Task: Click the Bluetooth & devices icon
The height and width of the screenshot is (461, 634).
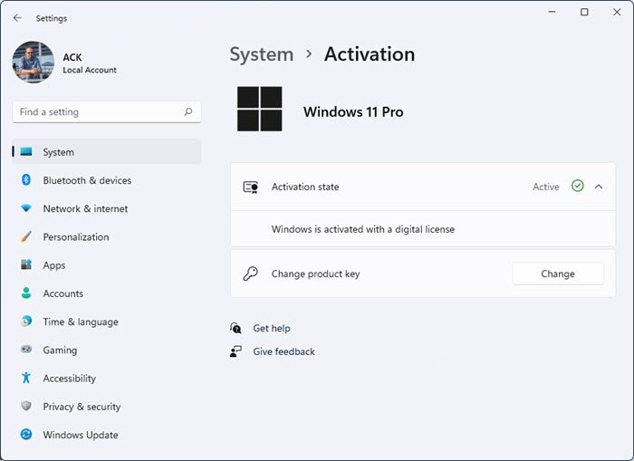Action: coord(26,180)
